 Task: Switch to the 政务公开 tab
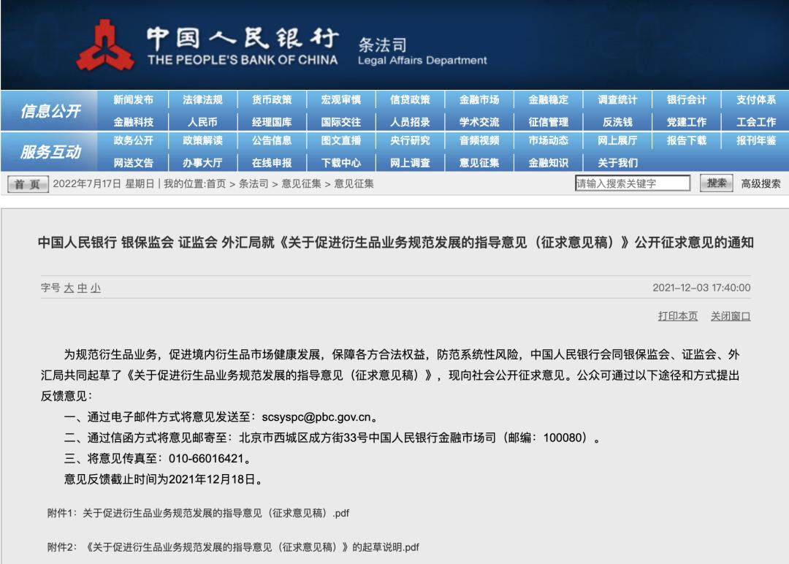[x=134, y=141]
